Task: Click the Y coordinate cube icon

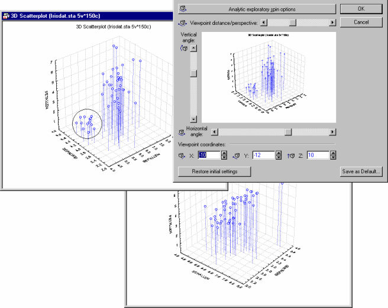Action: pyautogui.click(x=237, y=155)
